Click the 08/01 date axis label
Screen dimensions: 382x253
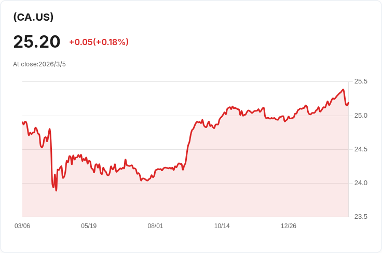tap(155, 226)
